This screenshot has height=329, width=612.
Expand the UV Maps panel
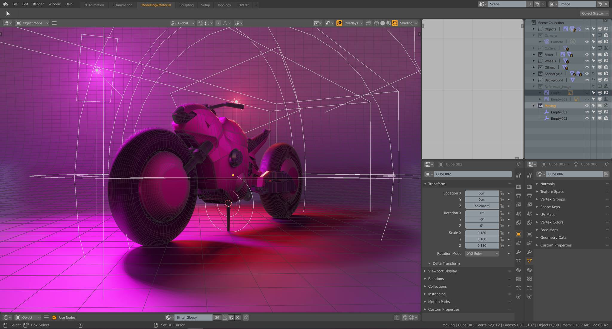point(537,214)
